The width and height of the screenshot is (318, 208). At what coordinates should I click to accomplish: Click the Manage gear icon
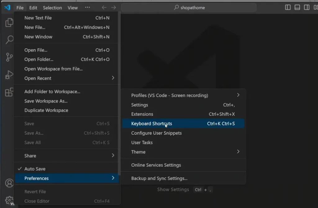click(x=9, y=200)
